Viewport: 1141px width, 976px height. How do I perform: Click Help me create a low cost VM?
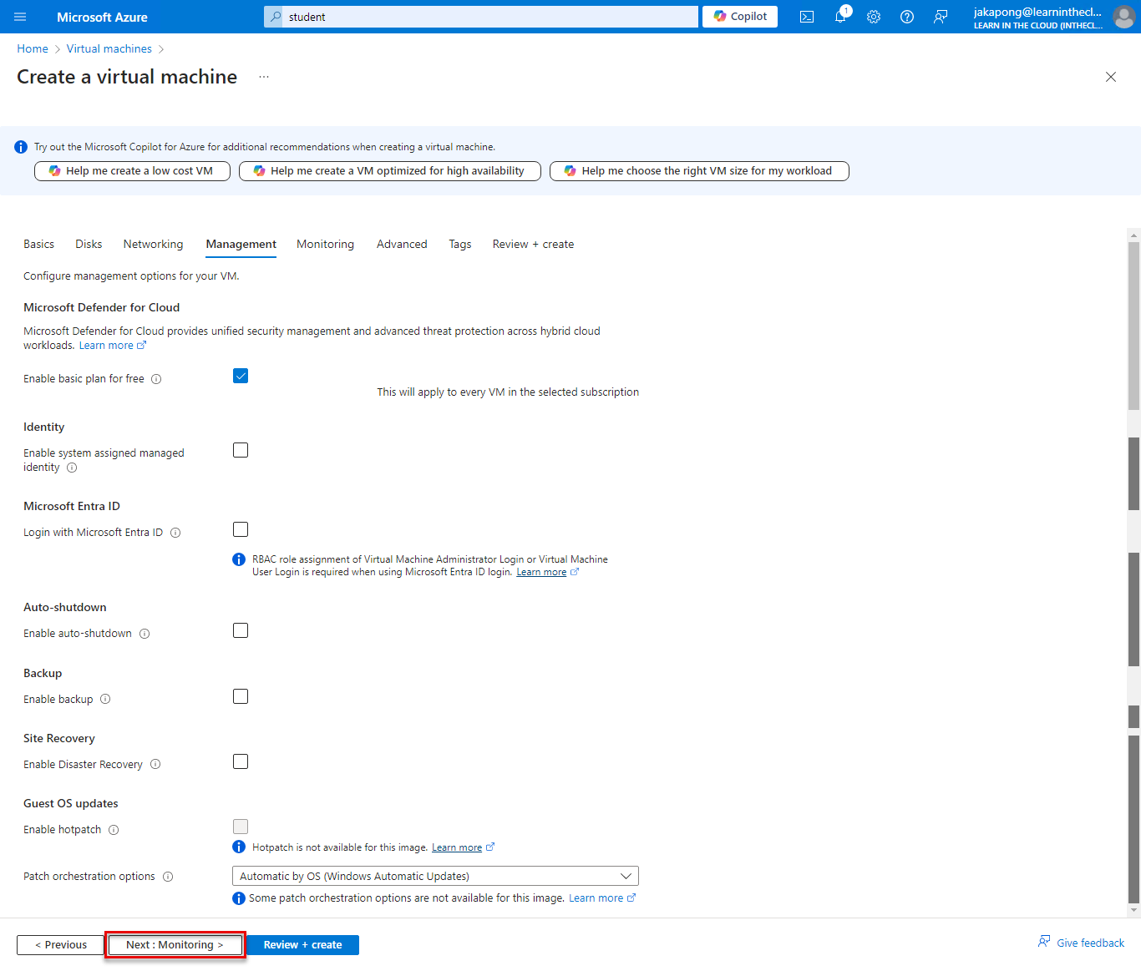(x=132, y=171)
